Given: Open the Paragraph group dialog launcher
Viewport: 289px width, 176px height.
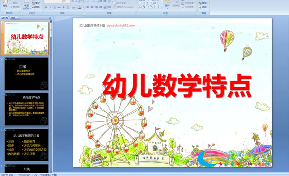Looking at the screenshot, I should pyautogui.click(x=135, y=13).
